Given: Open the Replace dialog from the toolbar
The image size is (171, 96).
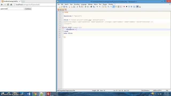Looking at the screenshot, I should tap(94, 7).
